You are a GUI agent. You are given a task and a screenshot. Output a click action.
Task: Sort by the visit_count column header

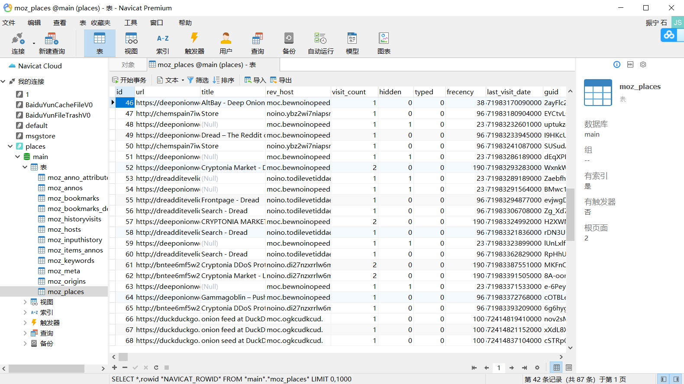click(x=354, y=92)
